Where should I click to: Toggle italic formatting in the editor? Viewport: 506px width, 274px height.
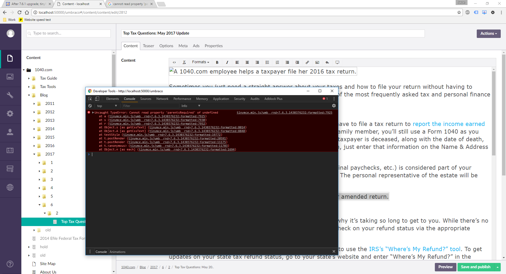pyautogui.click(x=227, y=62)
